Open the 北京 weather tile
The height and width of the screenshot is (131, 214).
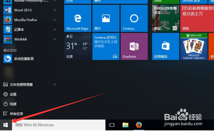[78, 46]
